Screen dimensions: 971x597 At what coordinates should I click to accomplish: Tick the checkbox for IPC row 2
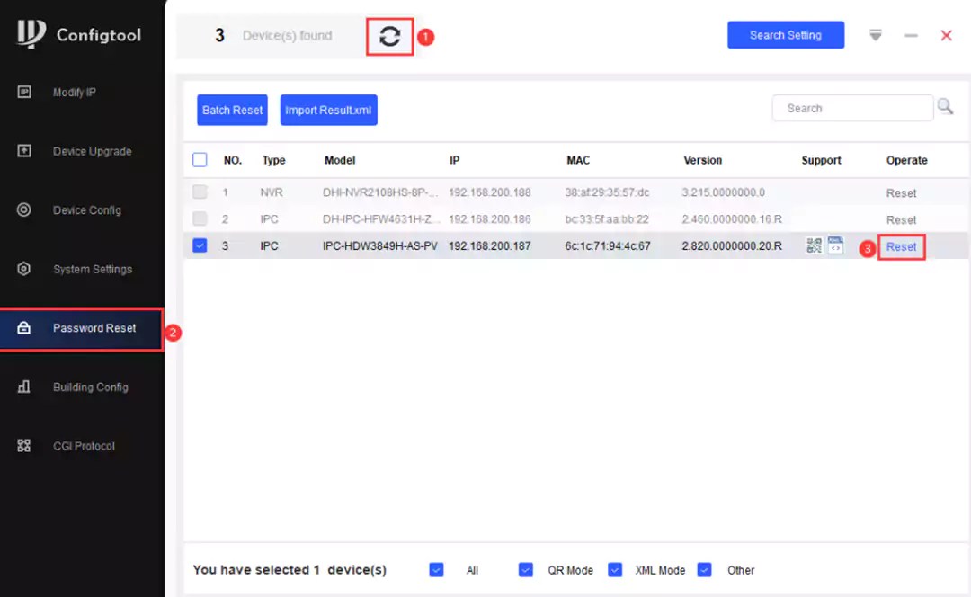tap(200, 218)
